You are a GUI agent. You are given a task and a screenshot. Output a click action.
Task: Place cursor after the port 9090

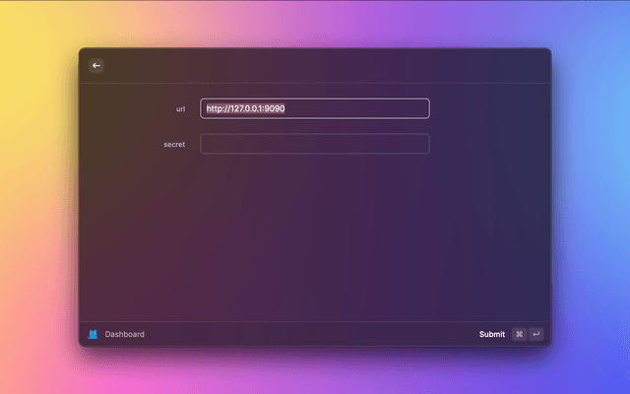285,108
